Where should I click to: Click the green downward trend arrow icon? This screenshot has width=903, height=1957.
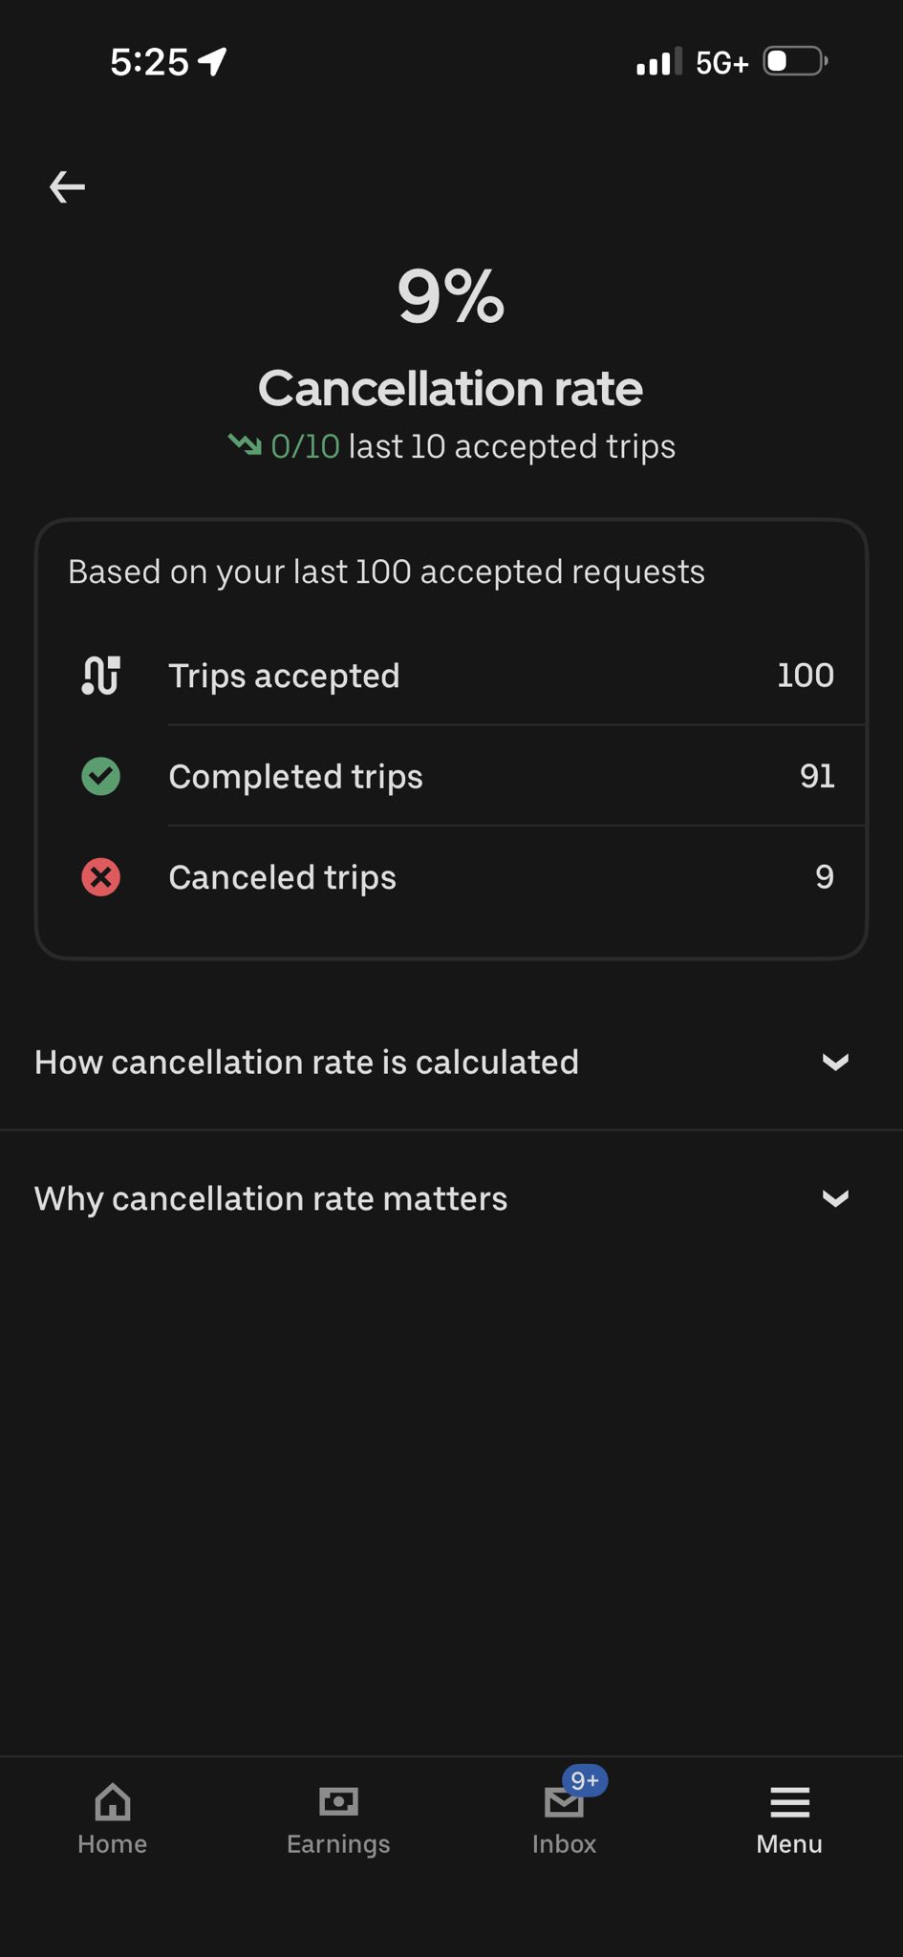pos(245,444)
